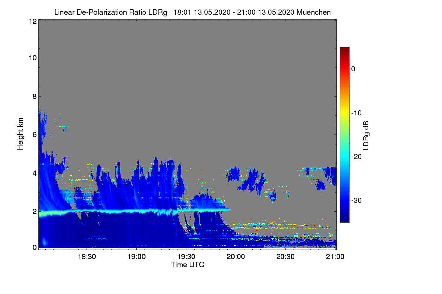Click the 'Height km' y-axis label
This screenshot has width=442, height=294.
pyautogui.click(x=21, y=134)
